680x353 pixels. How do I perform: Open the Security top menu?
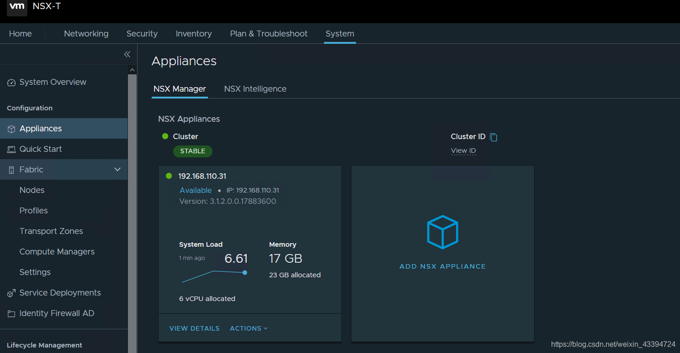tap(142, 34)
